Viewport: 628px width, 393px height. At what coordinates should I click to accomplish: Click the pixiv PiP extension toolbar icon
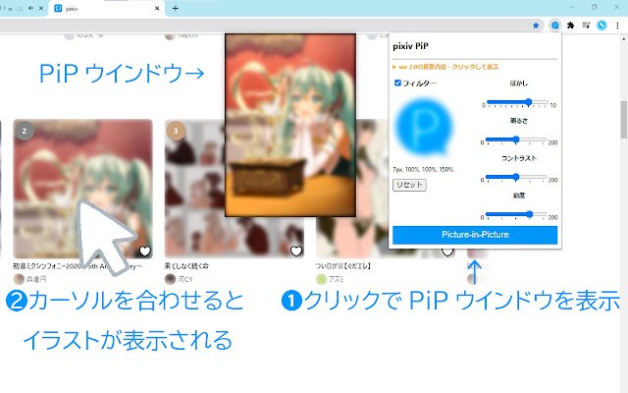(x=554, y=26)
